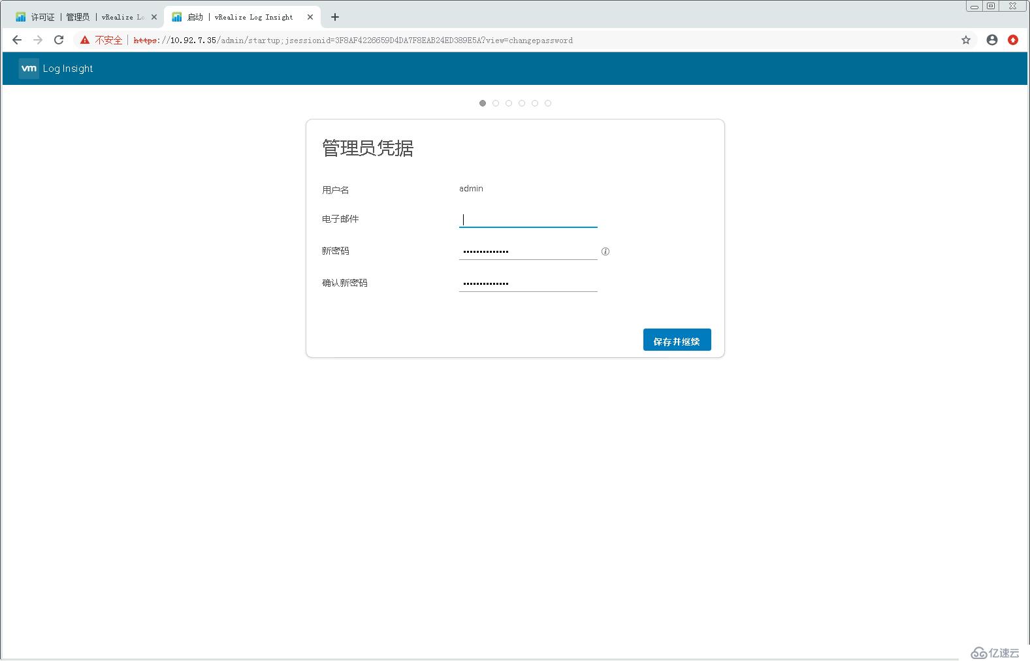Click the red update icon in toolbar
The height and width of the screenshot is (661, 1030).
point(1013,40)
